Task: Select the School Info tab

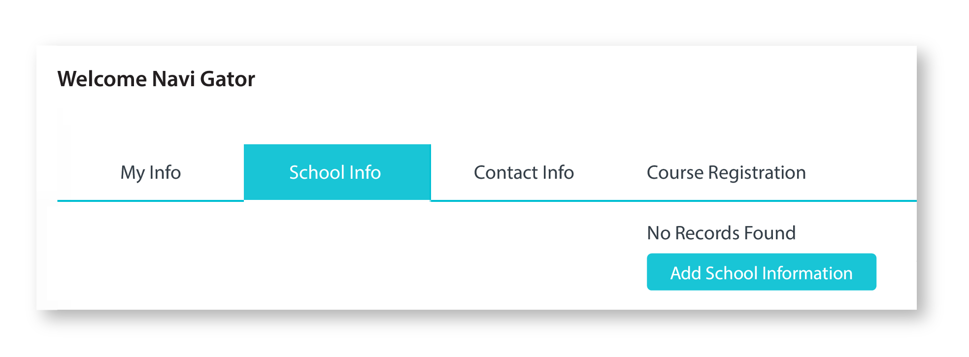Action: pyautogui.click(x=337, y=173)
